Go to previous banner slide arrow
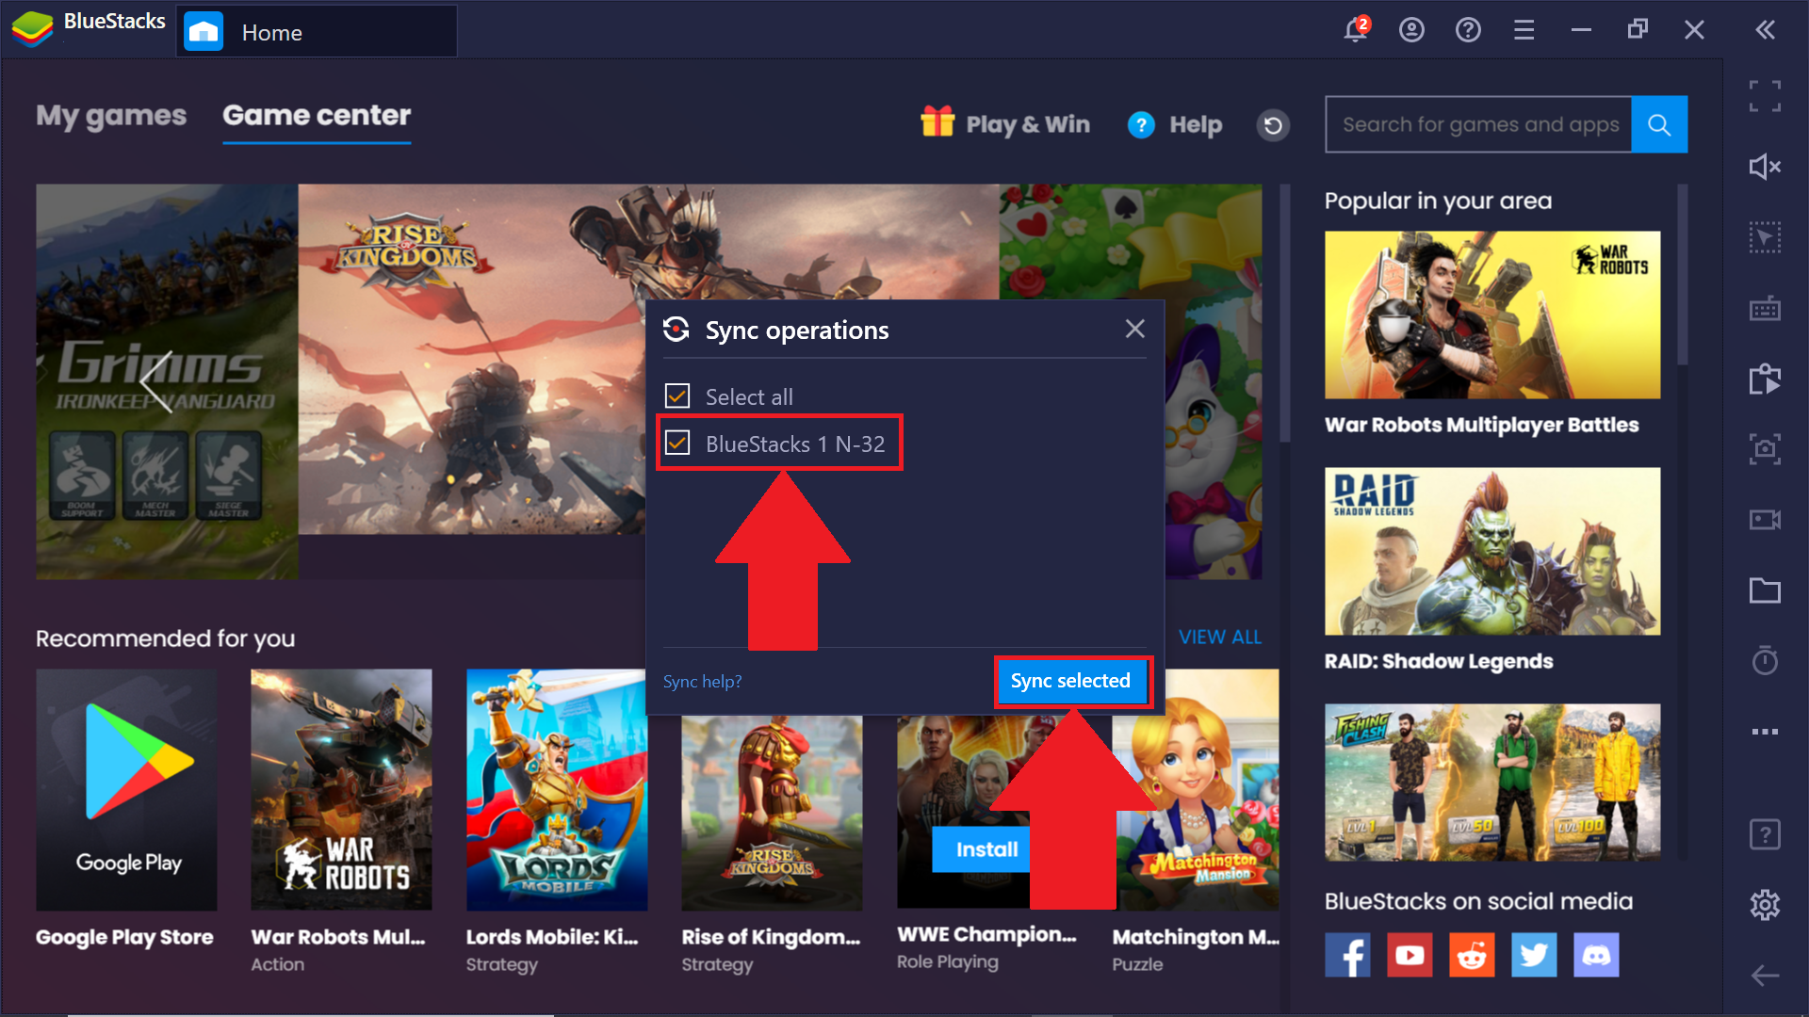Image resolution: width=1809 pixels, height=1017 pixels. pos(157,381)
